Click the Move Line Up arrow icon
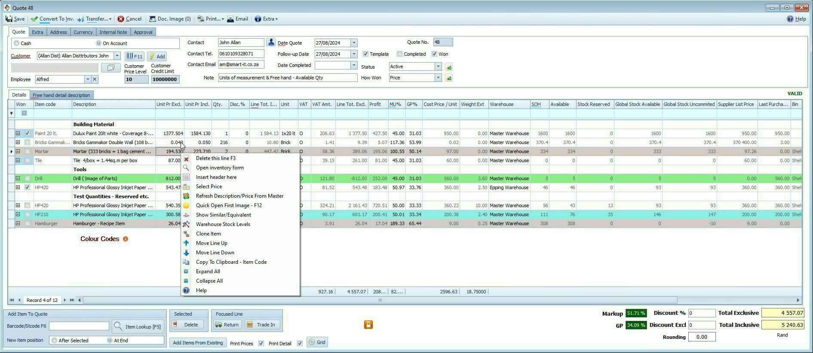This screenshot has width=813, height=353. 186,243
